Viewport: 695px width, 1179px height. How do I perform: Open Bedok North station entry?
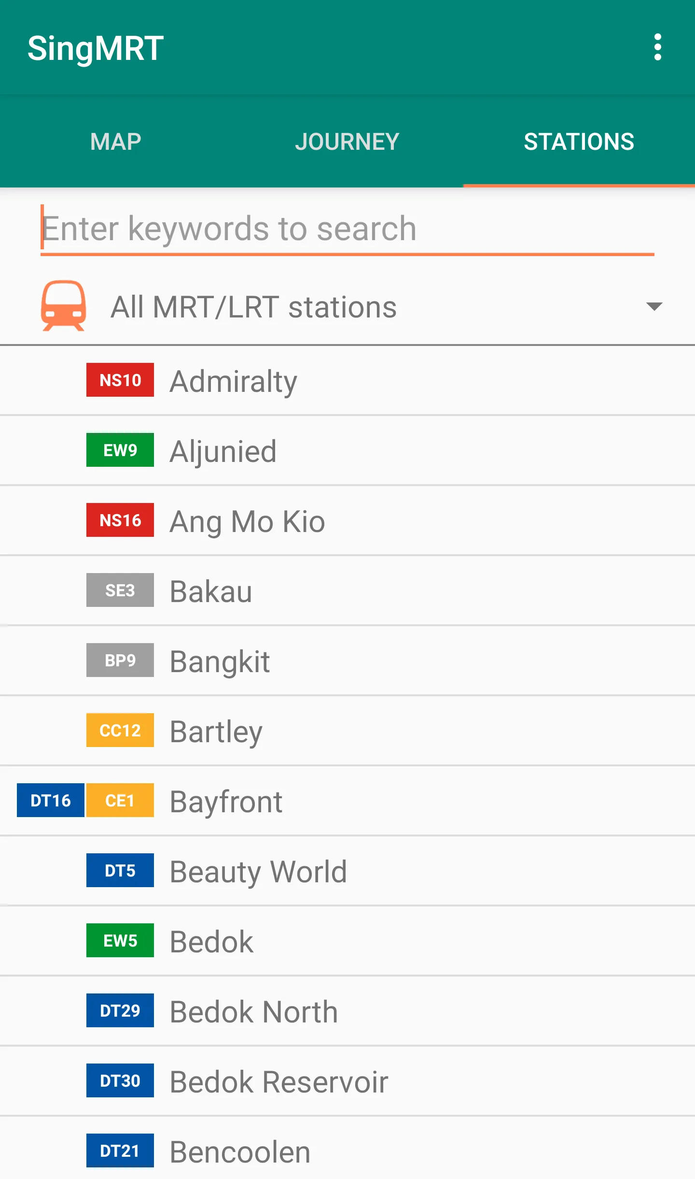[347, 1011]
